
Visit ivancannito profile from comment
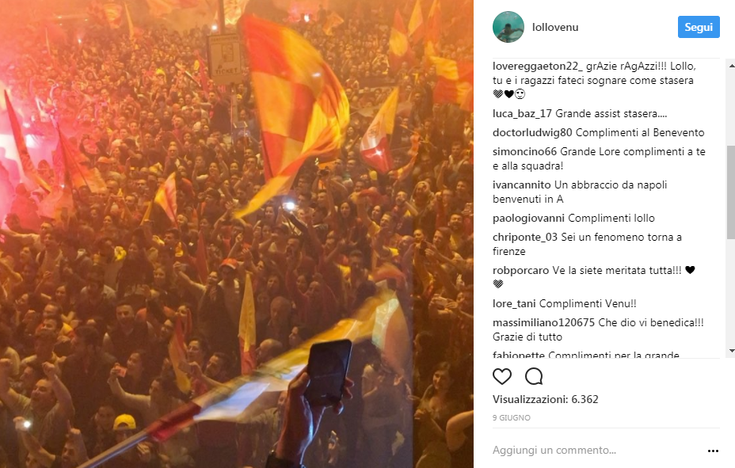(x=522, y=185)
